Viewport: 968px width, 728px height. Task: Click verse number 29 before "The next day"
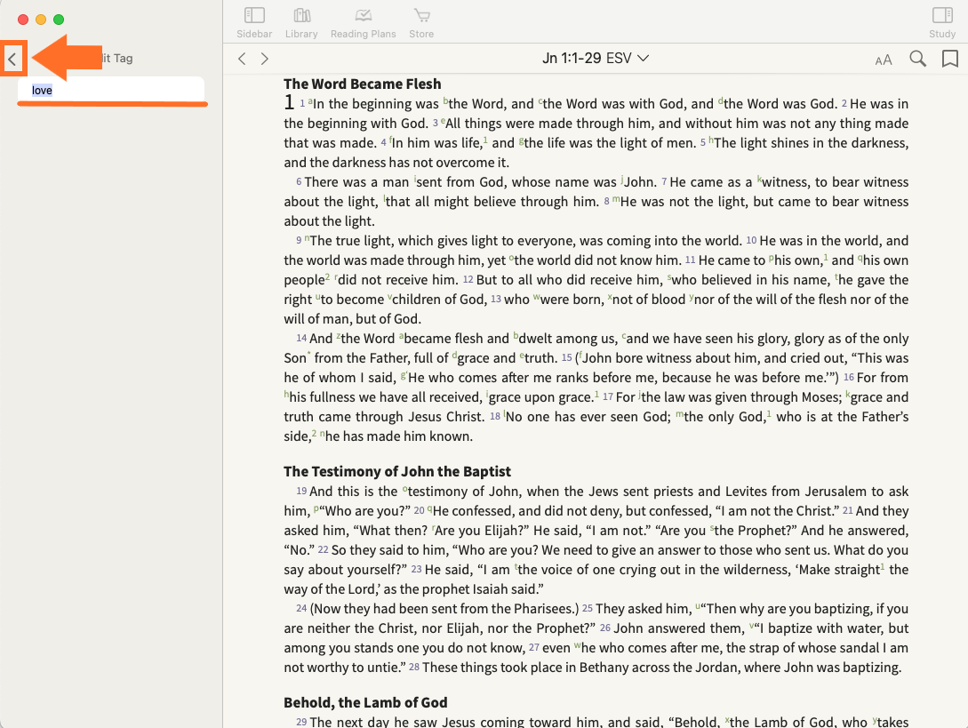click(x=301, y=723)
